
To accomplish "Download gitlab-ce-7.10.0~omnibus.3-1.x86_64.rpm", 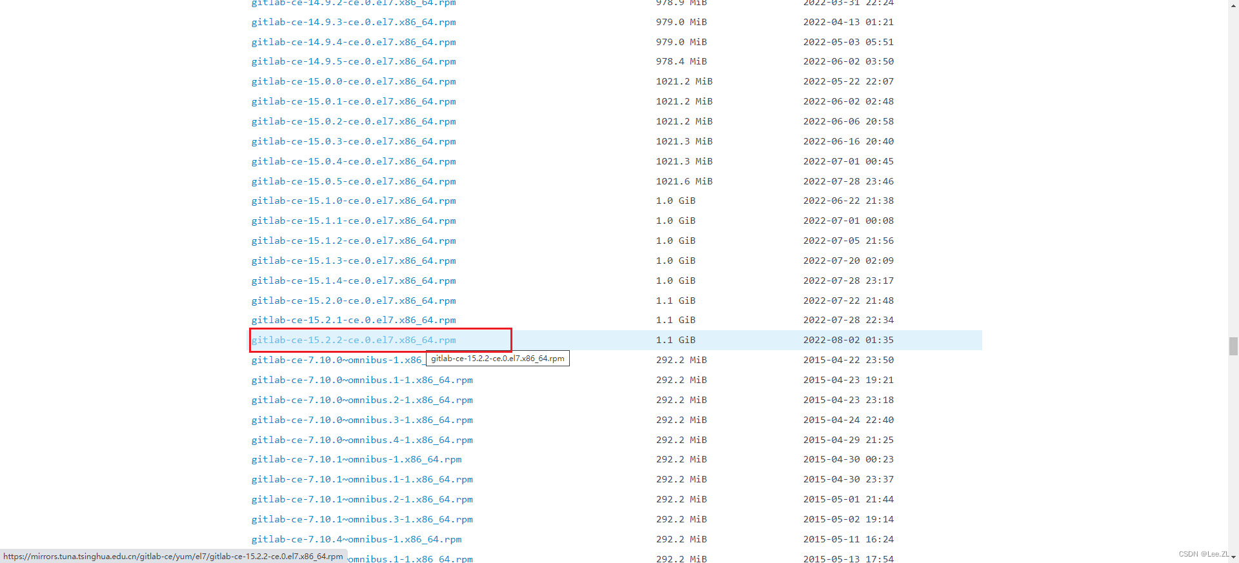I will [x=362, y=420].
